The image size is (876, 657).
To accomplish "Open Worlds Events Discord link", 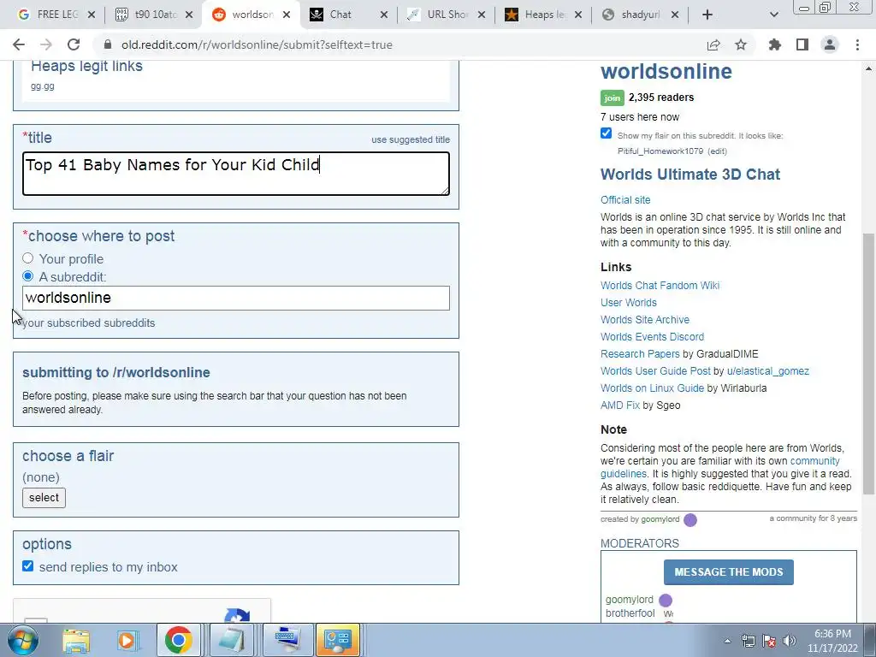I will 652,337.
